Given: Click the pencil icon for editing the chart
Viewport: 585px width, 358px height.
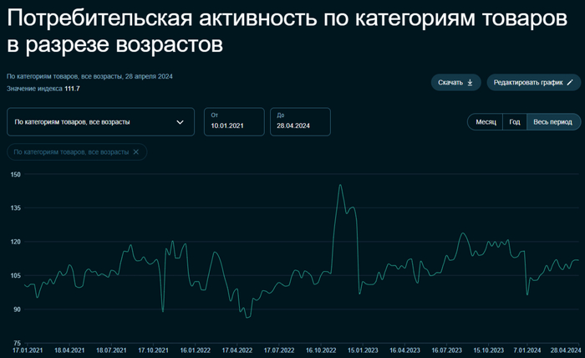Looking at the screenshot, I should pyautogui.click(x=570, y=83).
